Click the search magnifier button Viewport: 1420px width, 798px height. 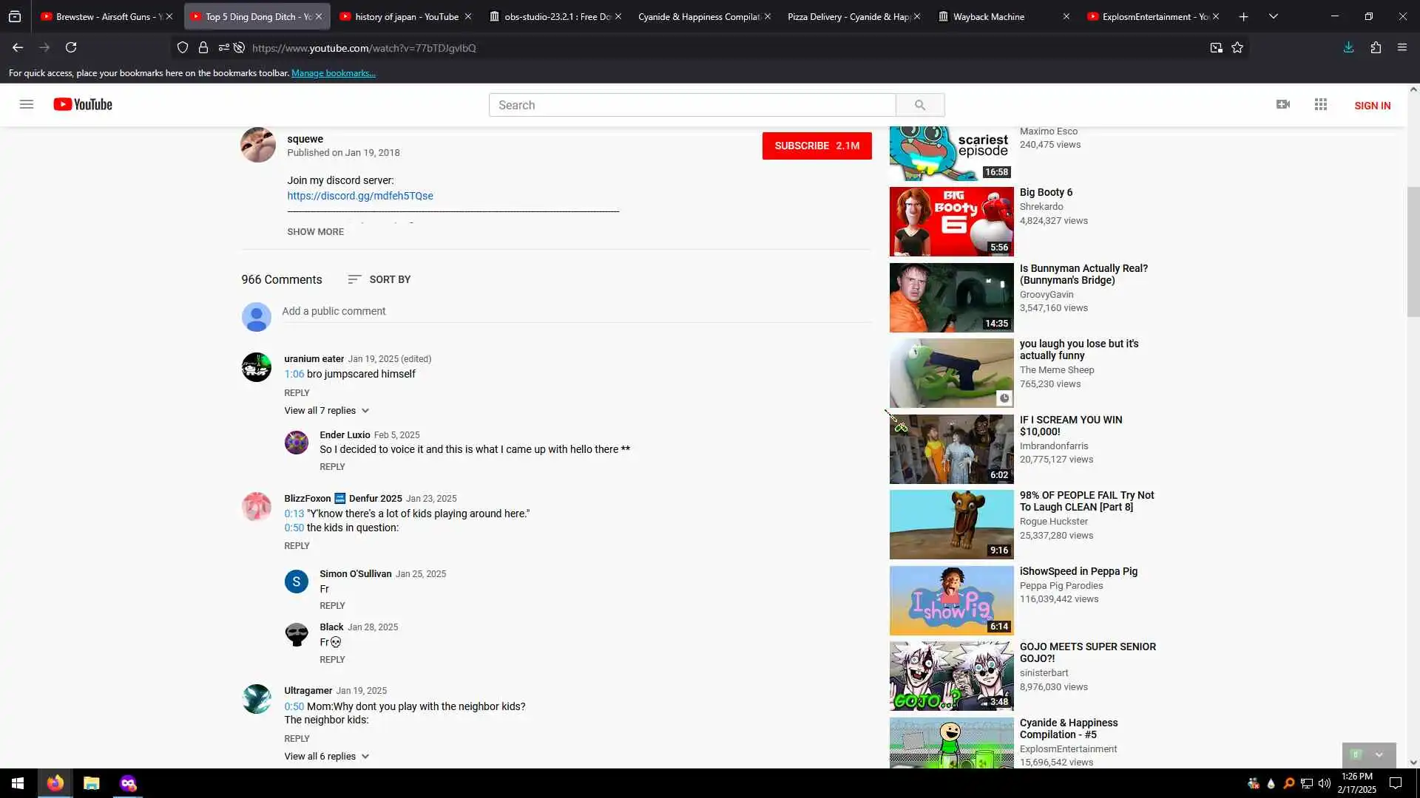[919, 105]
